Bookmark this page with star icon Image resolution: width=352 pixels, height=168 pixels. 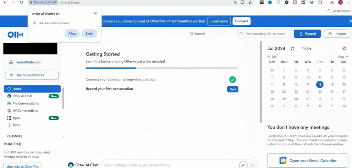(250, 2)
